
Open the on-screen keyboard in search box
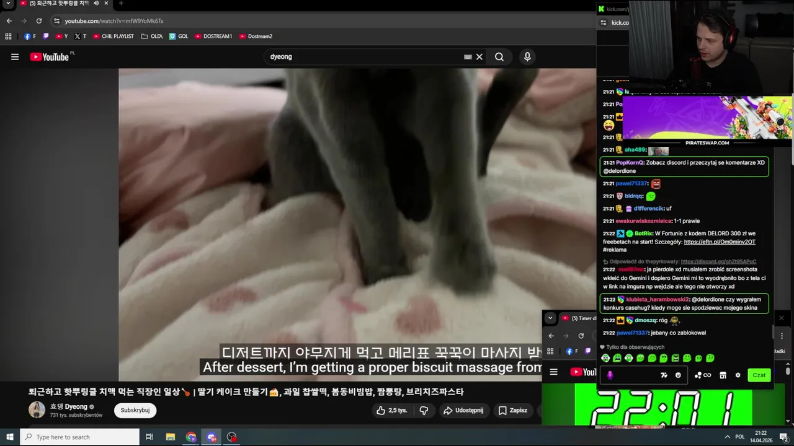(468, 57)
